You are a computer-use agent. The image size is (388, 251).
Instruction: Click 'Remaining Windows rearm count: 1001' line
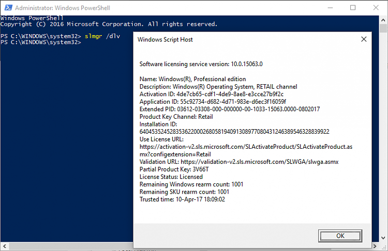tap(191, 184)
